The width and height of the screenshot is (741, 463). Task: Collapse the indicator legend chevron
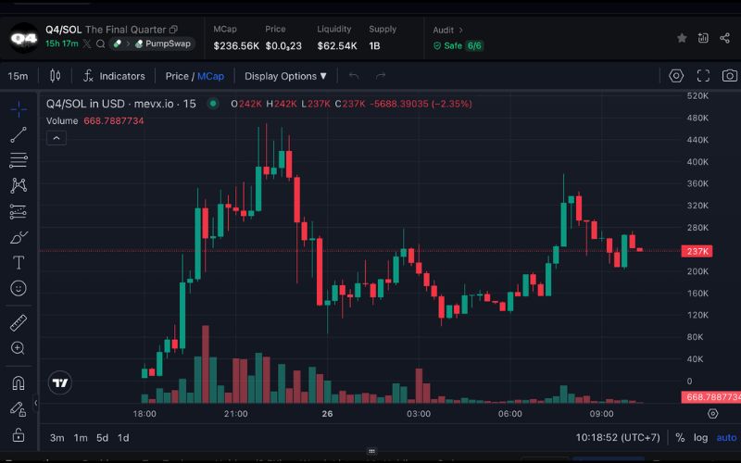click(56, 138)
